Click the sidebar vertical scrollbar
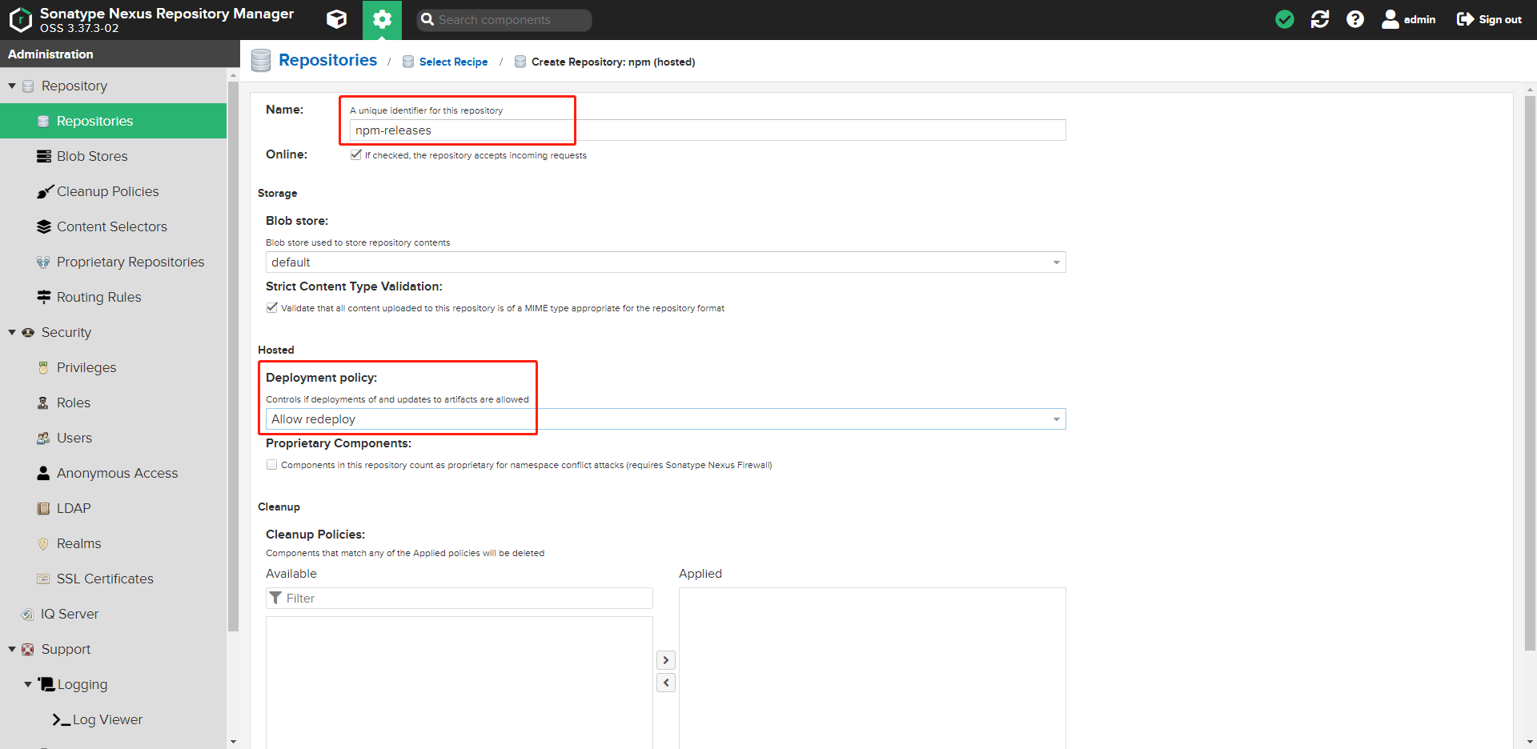The image size is (1537, 749). click(233, 356)
